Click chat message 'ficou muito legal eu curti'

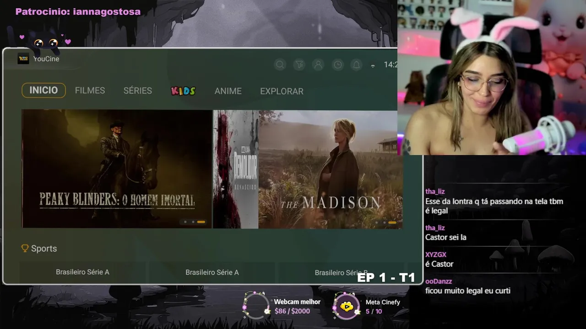pos(468,291)
